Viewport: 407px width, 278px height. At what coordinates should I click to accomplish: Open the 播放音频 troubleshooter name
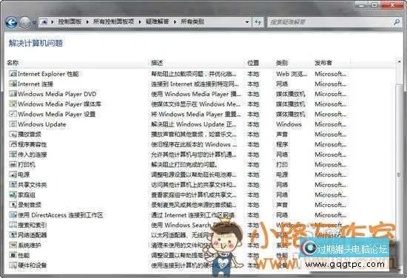30,135
